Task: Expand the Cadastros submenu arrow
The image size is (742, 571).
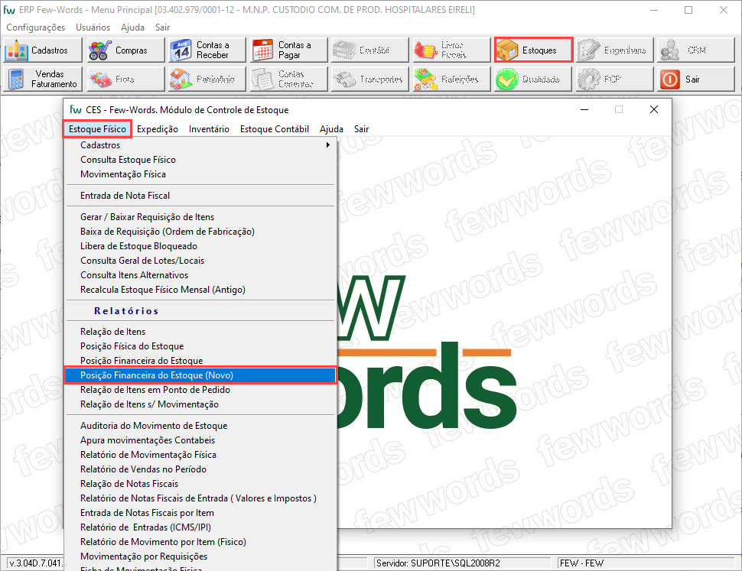Action: pos(327,145)
